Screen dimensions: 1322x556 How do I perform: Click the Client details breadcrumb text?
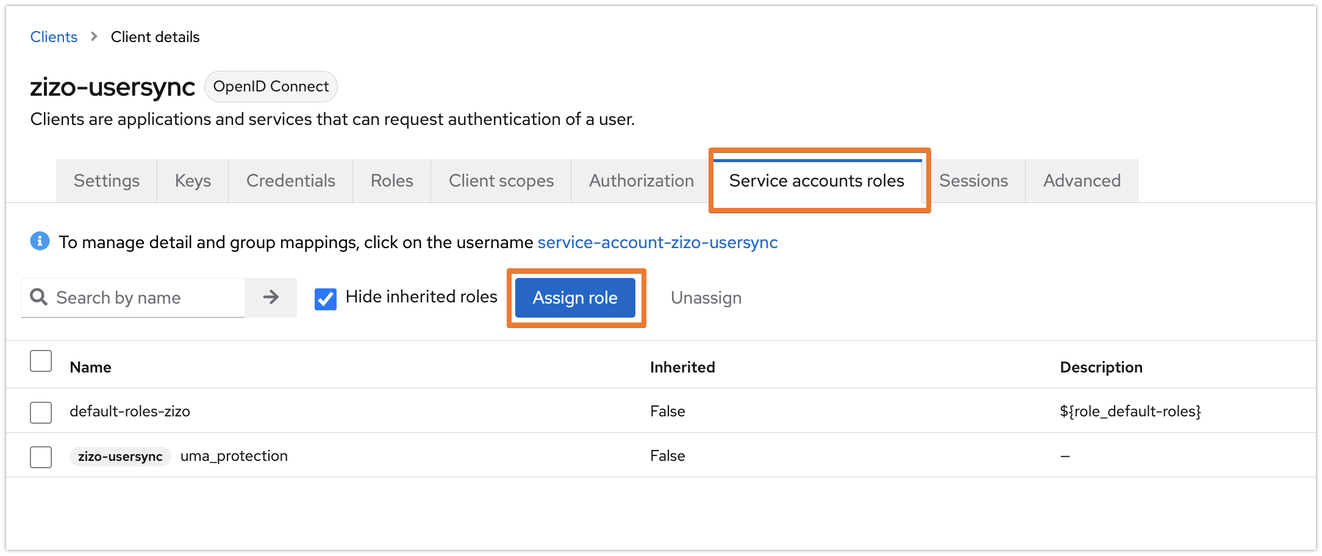(x=155, y=37)
